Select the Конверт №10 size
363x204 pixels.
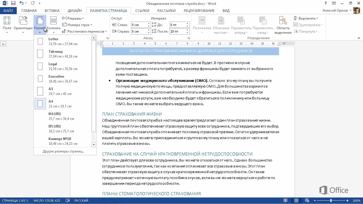[x=63, y=141]
